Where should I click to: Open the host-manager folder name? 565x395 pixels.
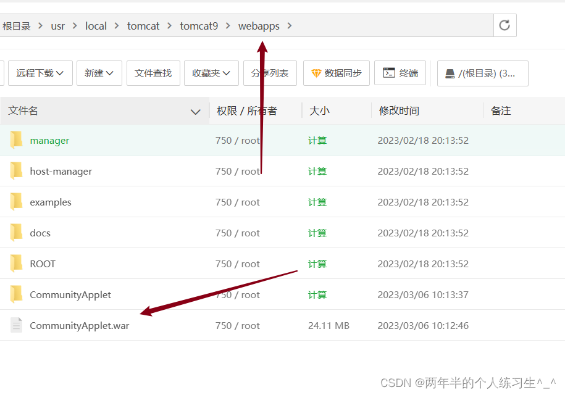[x=61, y=172]
